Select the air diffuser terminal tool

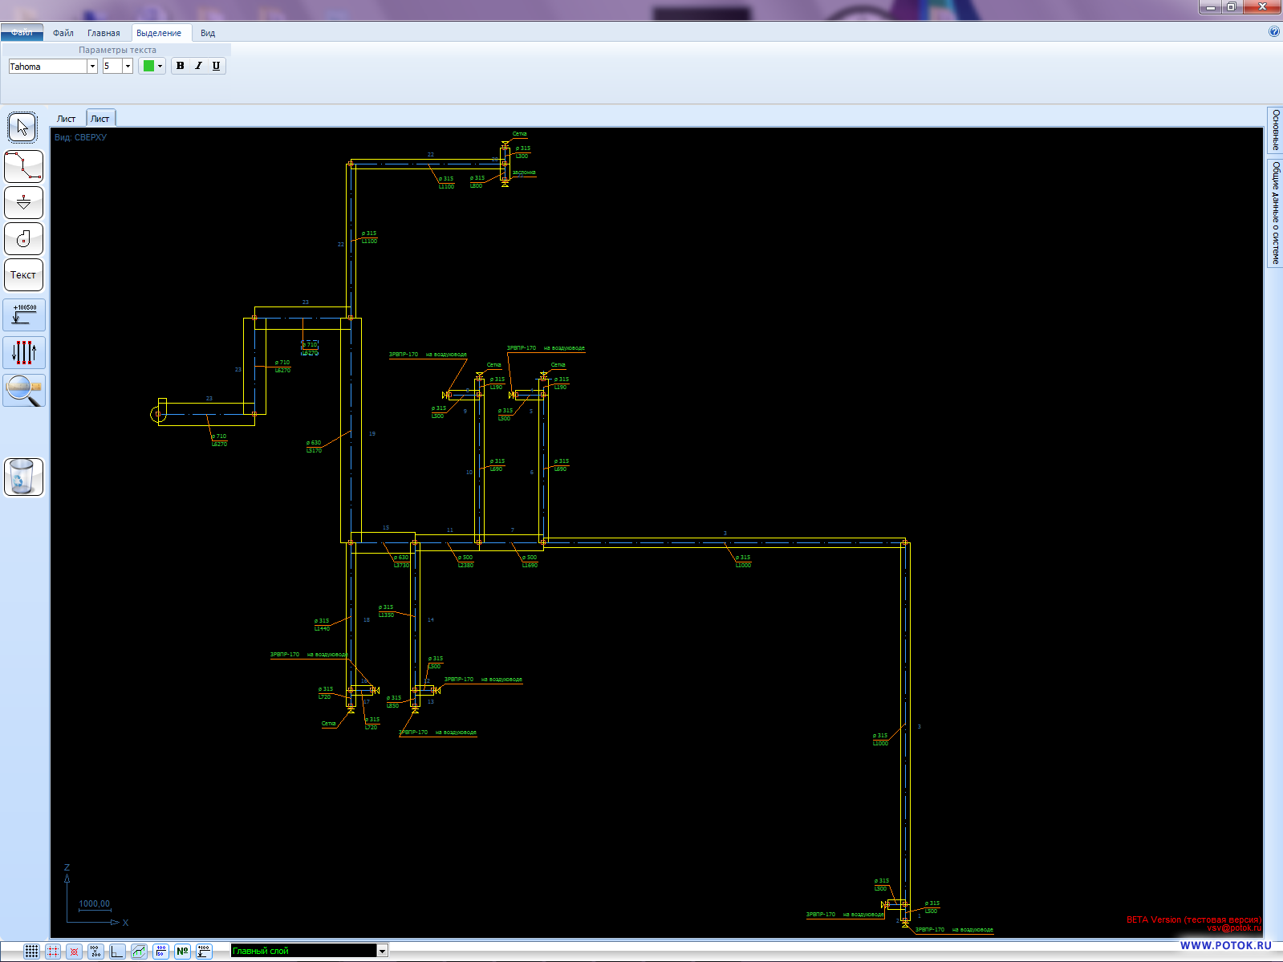point(23,202)
